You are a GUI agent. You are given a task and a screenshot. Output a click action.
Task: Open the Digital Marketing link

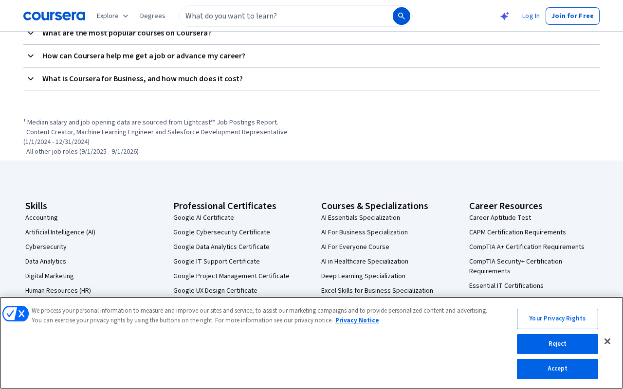(x=50, y=276)
